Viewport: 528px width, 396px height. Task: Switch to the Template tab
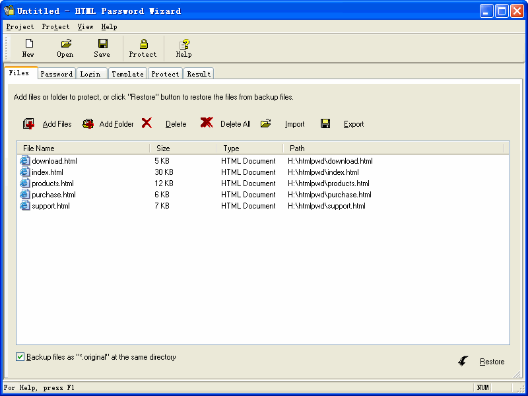tap(127, 74)
